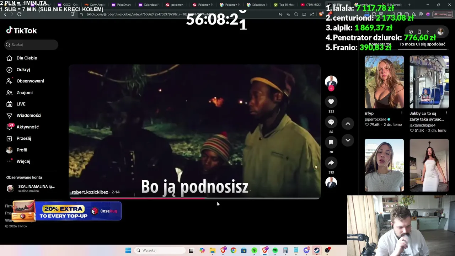The height and width of the screenshot is (256, 455).
Task: Open File Explorer from the taskbar
Action: [x=212, y=250]
